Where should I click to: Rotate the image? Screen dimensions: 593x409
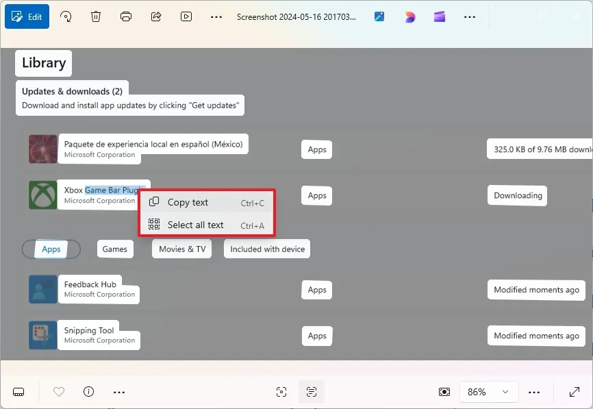coord(66,16)
